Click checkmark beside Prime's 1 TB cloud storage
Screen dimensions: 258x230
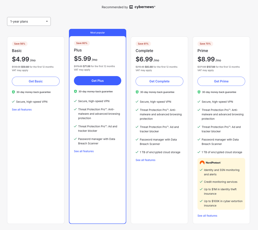pos(199,152)
